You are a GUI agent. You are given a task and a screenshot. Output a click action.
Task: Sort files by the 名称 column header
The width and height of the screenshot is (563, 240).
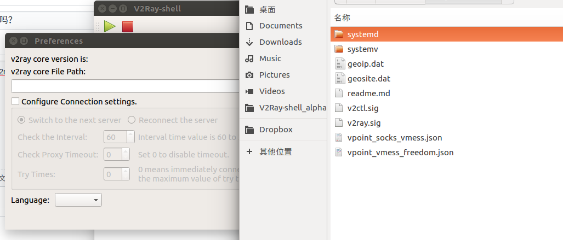[x=342, y=17]
